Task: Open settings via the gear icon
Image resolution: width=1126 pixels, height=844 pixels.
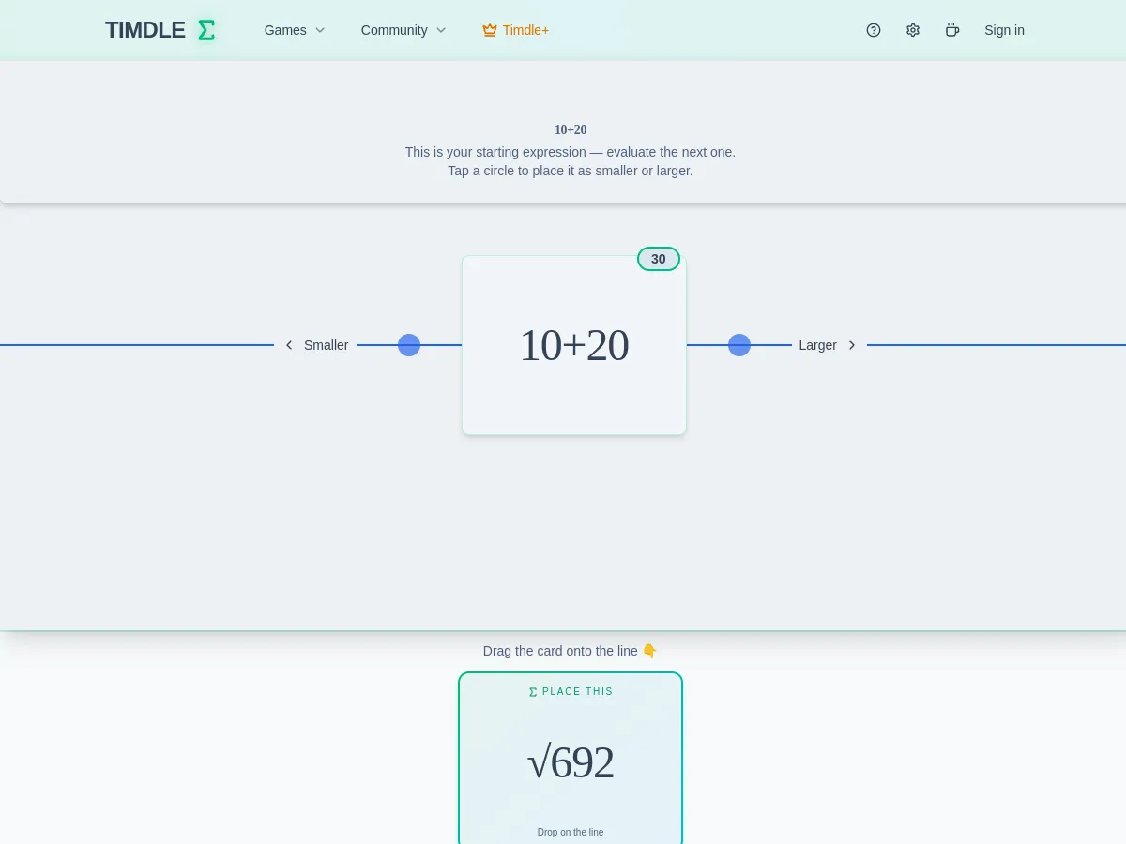Action: pos(913,30)
